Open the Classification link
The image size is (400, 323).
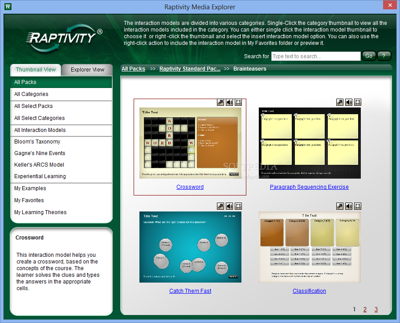(x=309, y=291)
